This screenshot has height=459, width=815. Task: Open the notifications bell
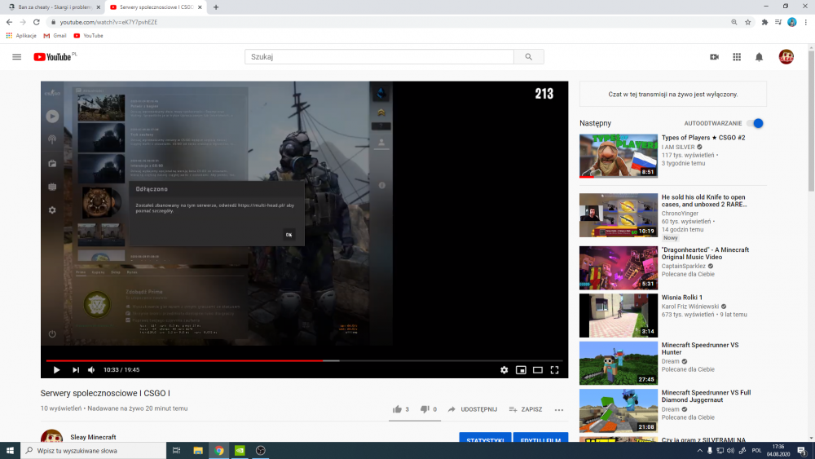pos(759,57)
